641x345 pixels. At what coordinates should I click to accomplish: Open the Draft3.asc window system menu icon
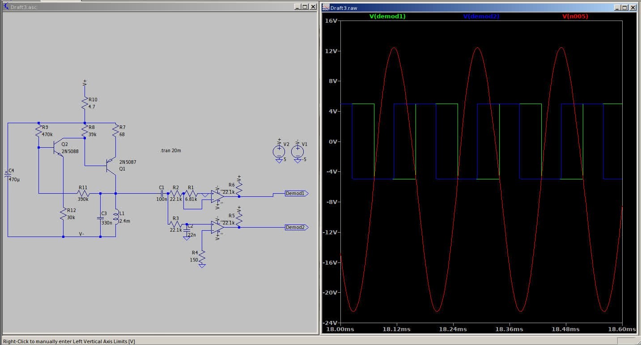(x=6, y=7)
